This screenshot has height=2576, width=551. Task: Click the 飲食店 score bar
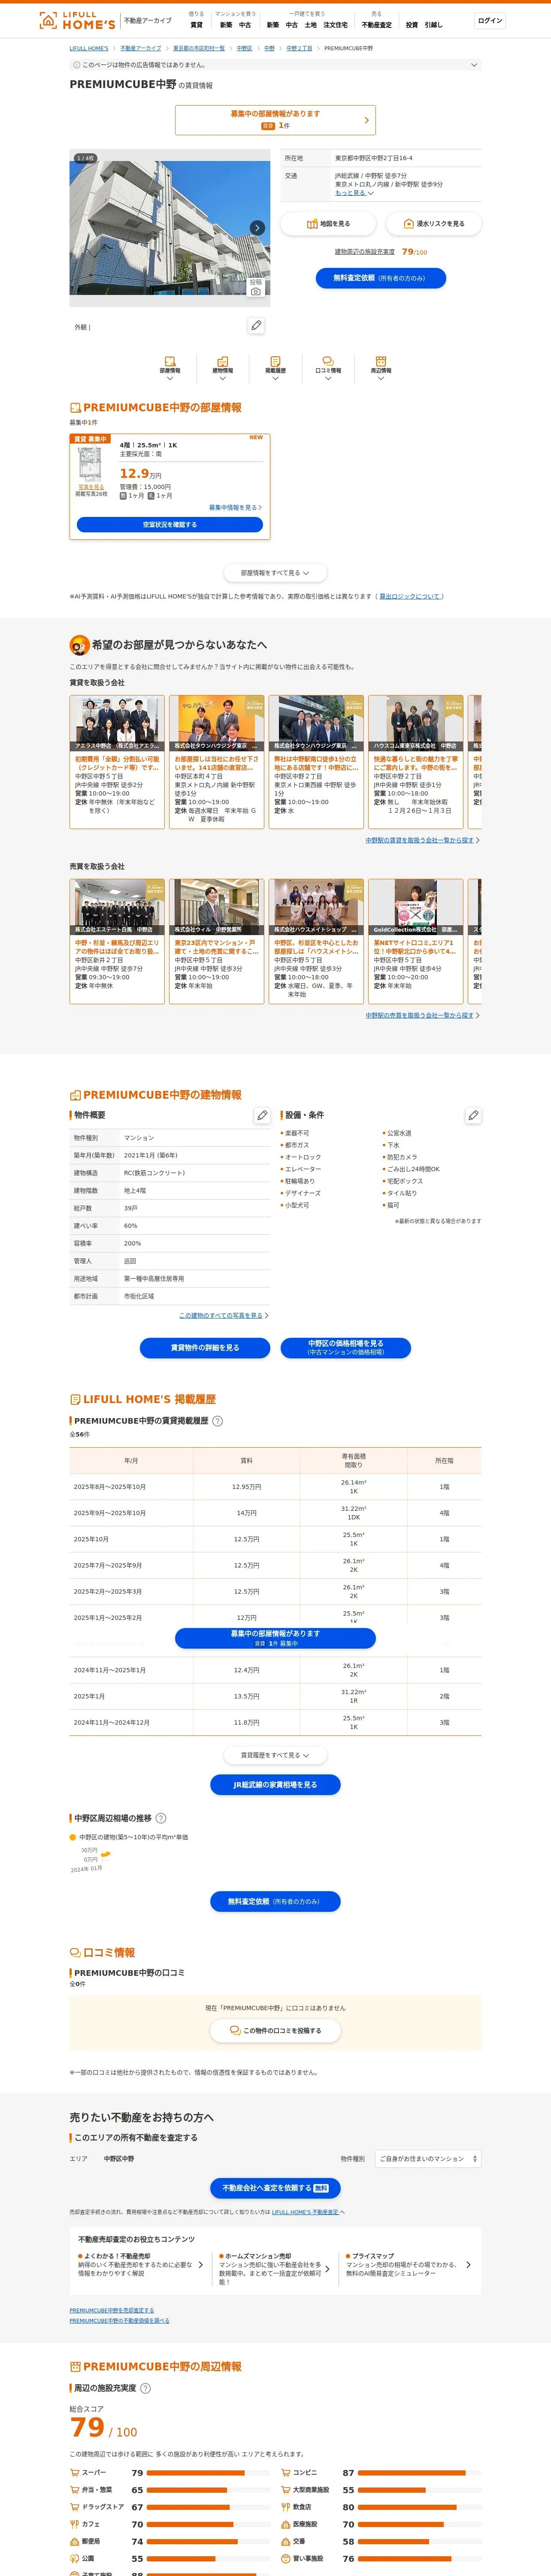click(420, 2507)
